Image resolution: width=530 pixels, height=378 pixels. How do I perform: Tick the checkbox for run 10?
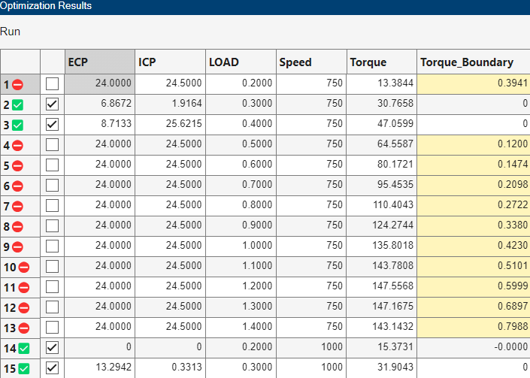tap(52, 266)
